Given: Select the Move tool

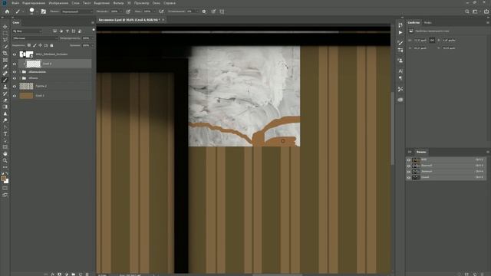Looking at the screenshot, I should click(5, 27).
